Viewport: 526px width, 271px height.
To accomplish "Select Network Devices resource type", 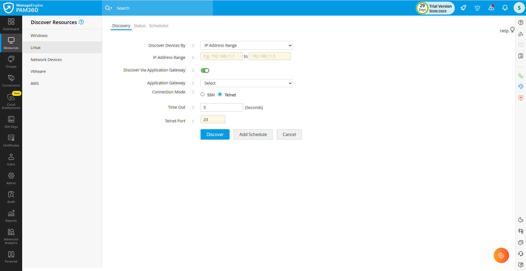I will tap(62, 59).
